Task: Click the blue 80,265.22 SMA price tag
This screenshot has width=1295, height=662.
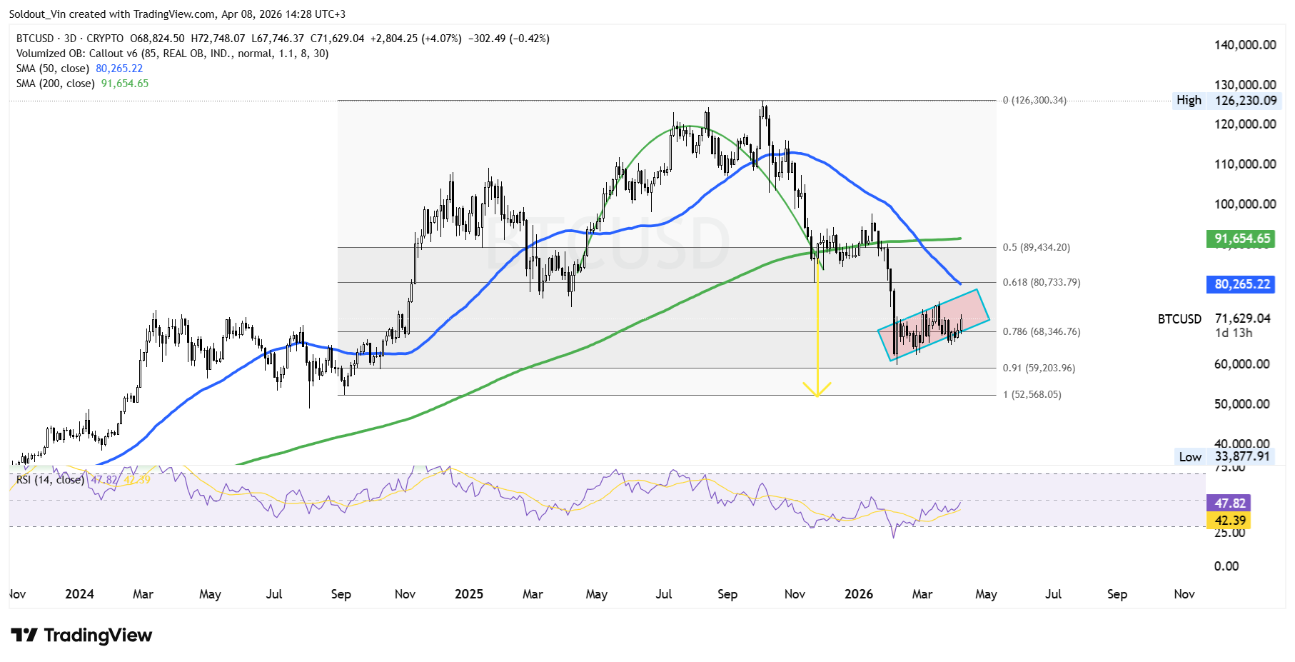Action: pyautogui.click(x=1241, y=284)
